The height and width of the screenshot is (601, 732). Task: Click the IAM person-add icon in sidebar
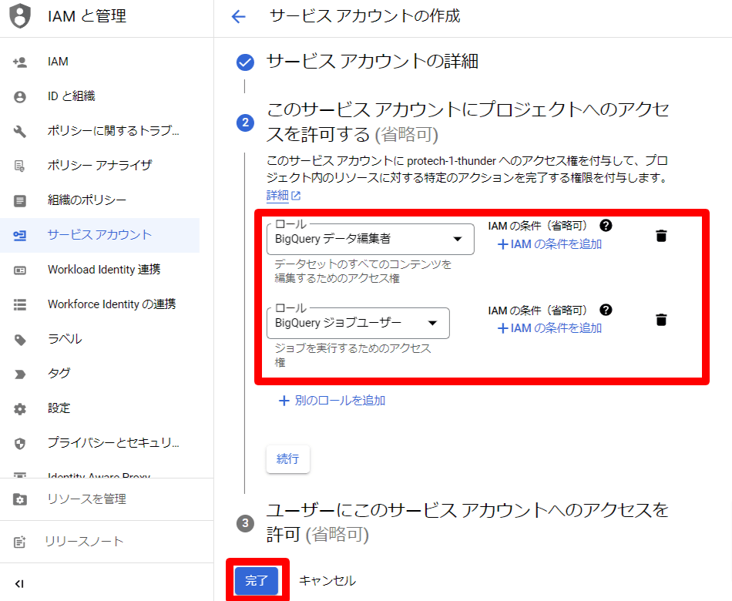pos(19,62)
